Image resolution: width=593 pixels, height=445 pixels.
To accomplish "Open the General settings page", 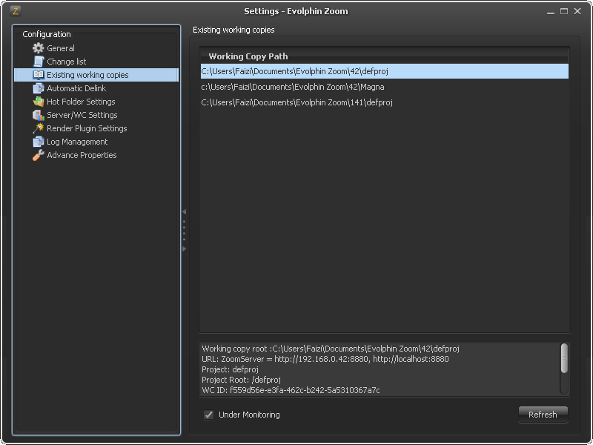I will [x=61, y=48].
